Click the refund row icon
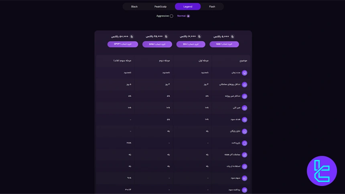Screen dimensions: 345x194 [x=244, y=143]
